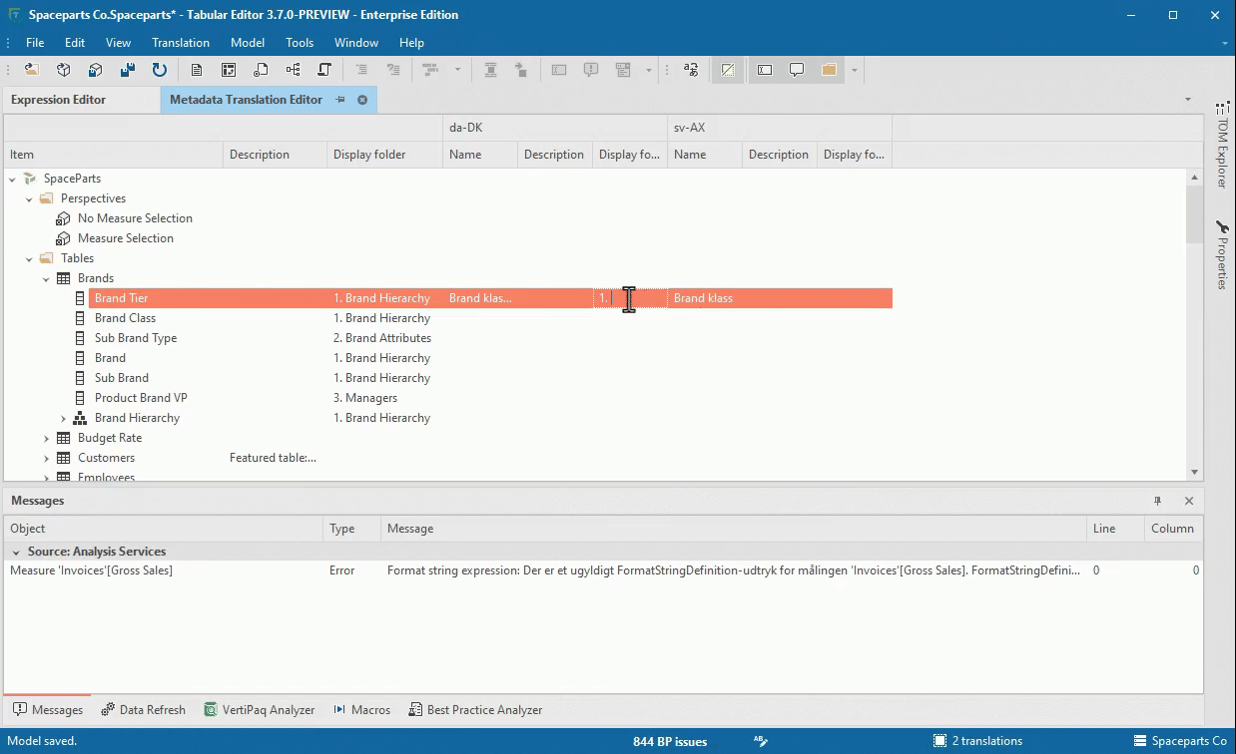Click the save-with-disk toolbar icon
The width and height of the screenshot is (1236, 754).
click(127, 70)
